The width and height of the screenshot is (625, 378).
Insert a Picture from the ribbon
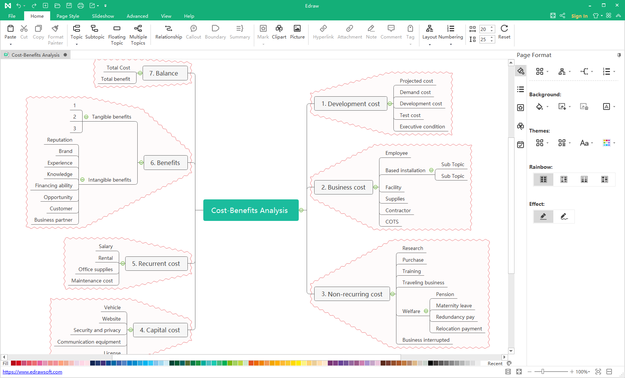tap(297, 29)
